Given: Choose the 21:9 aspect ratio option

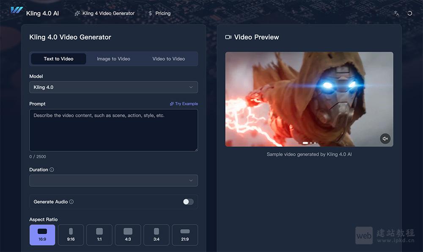Looking at the screenshot, I should [x=185, y=235].
